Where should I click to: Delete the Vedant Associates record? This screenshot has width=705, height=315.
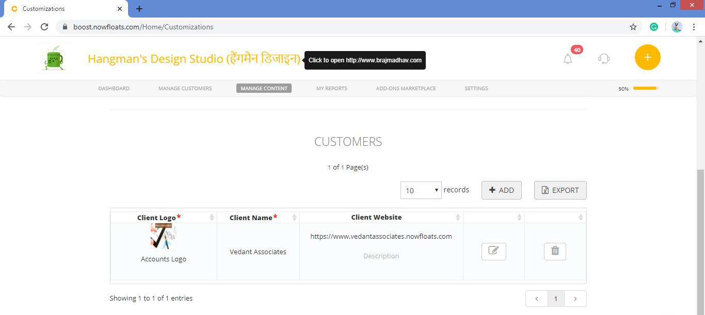pos(555,252)
